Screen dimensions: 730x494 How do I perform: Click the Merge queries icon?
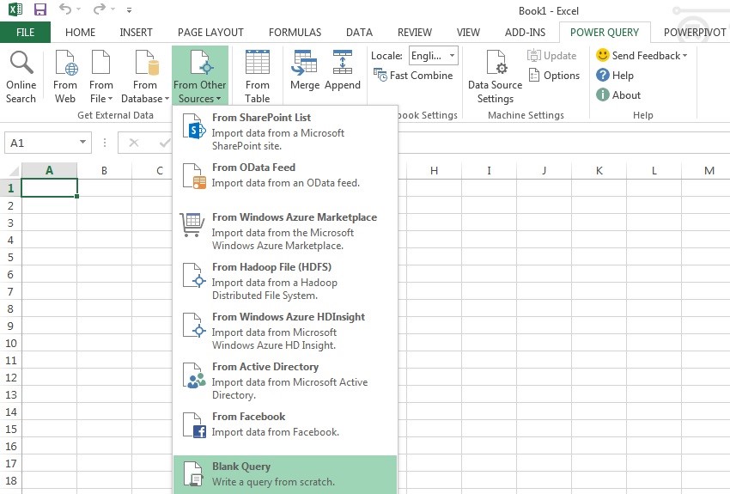(304, 63)
